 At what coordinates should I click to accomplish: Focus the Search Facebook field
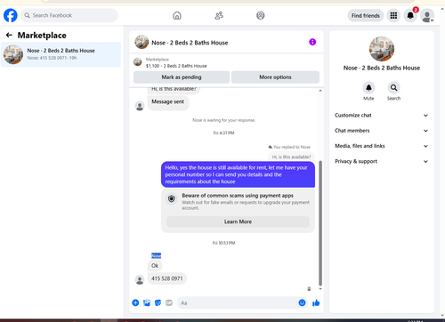69,15
